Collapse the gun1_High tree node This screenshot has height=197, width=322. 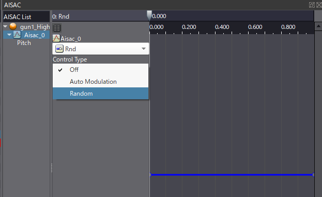5,26
